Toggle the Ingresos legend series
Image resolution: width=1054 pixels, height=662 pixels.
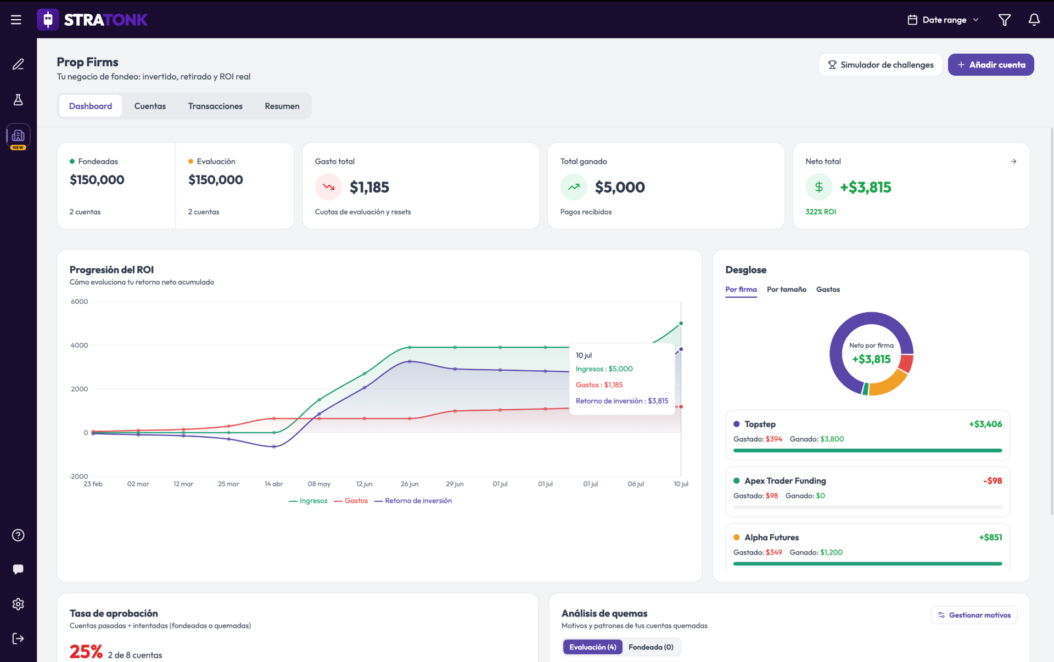(308, 501)
